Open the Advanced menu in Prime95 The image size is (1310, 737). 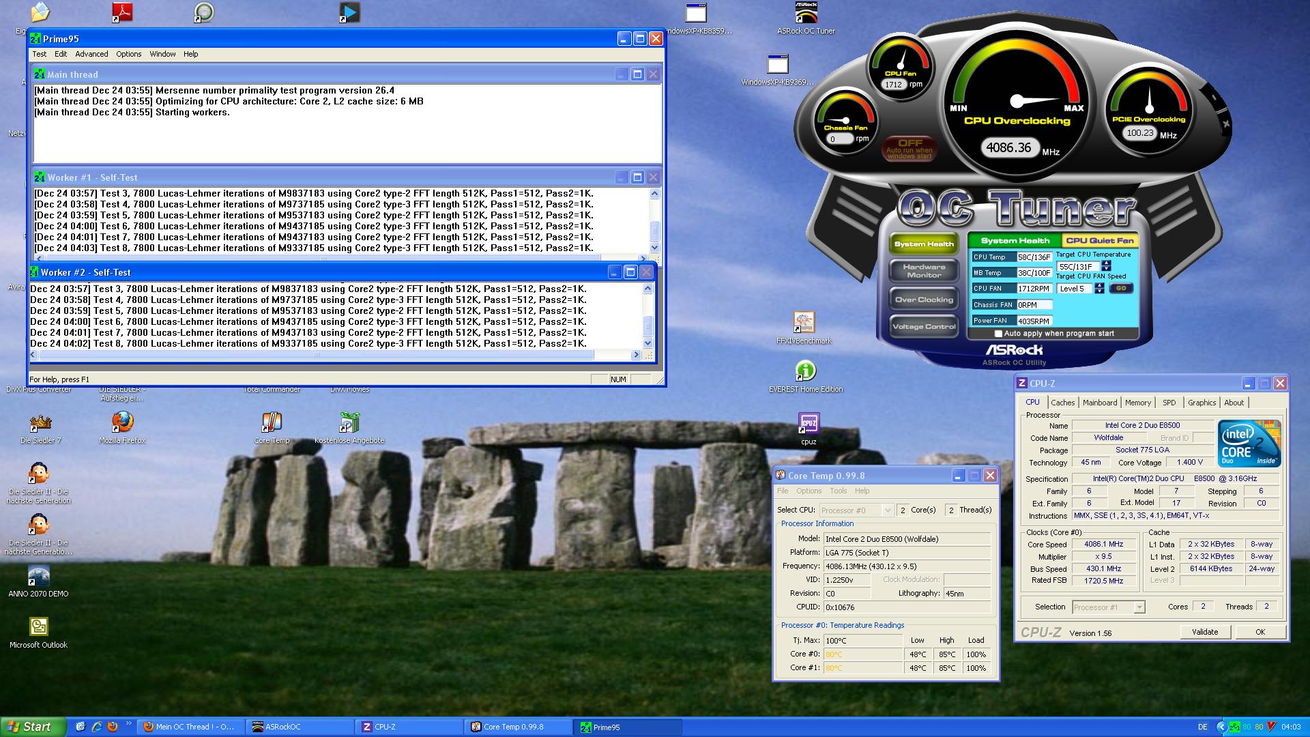[x=91, y=54]
